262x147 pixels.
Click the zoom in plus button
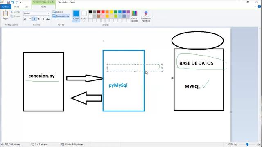tap(259, 145)
